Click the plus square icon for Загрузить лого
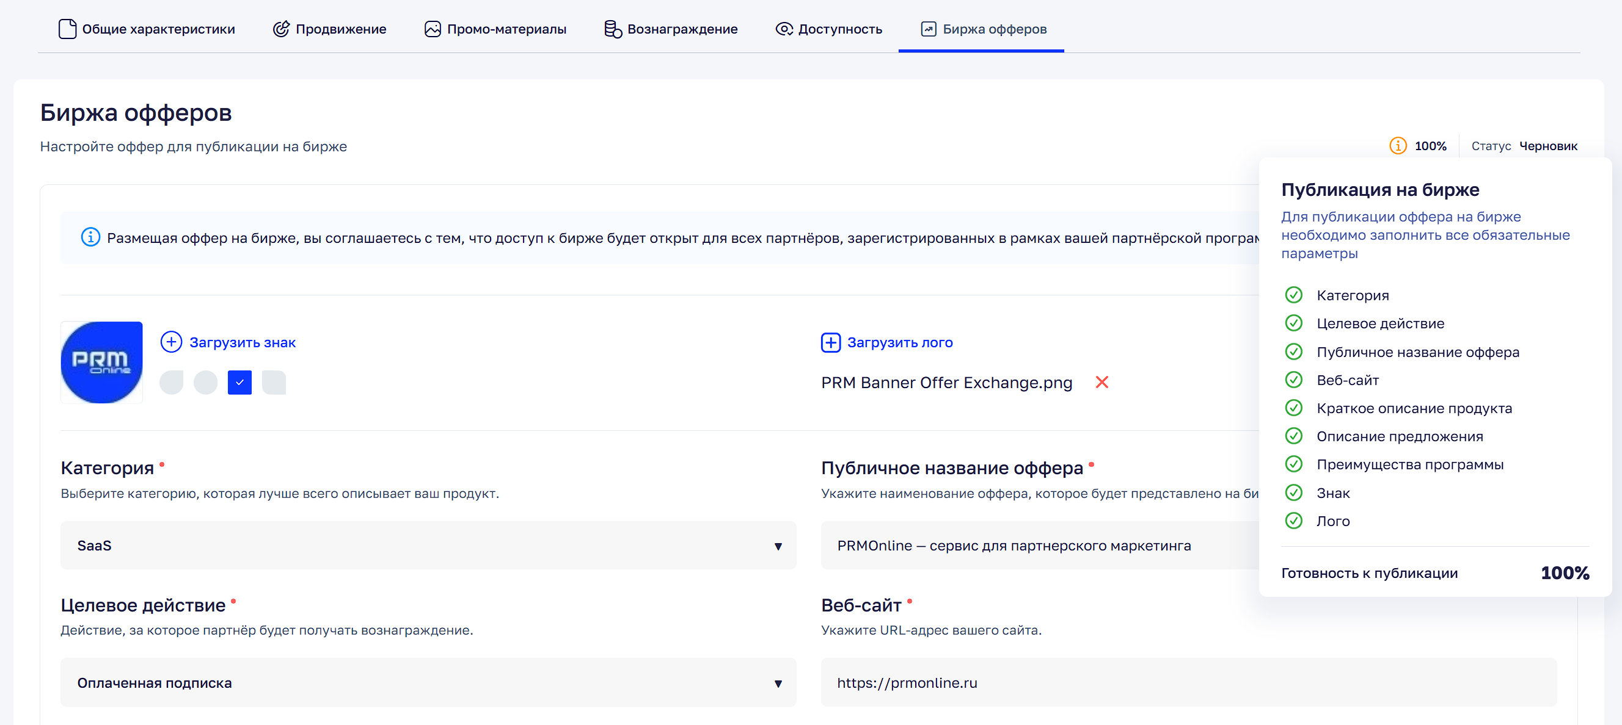Image resolution: width=1622 pixels, height=725 pixels. coord(830,342)
